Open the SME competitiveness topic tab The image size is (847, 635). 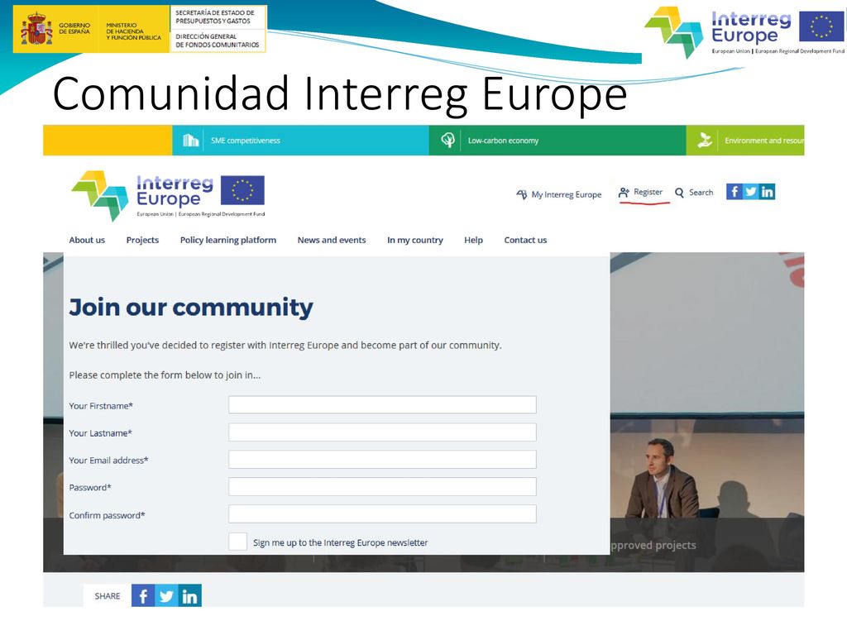pos(300,141)
